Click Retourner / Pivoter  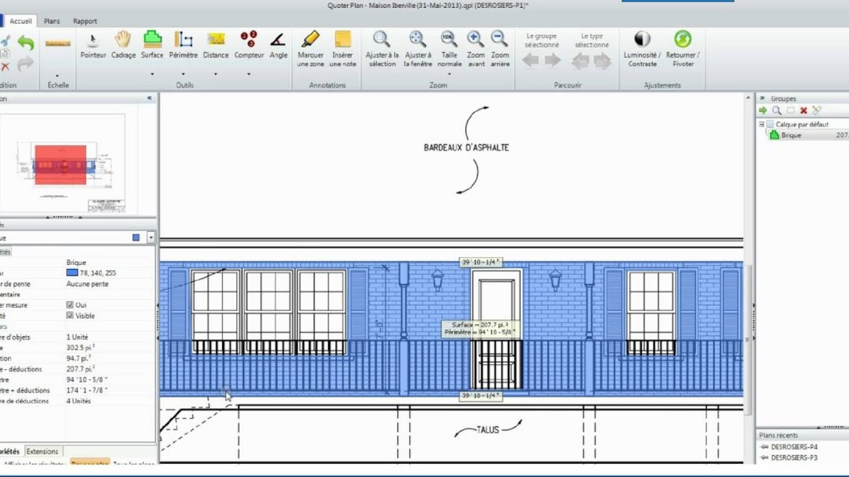(x=683, y=48)
